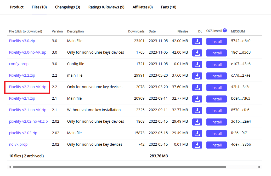Select the Files (10) tab
The image size is (271, 176).
click(39, 7)
